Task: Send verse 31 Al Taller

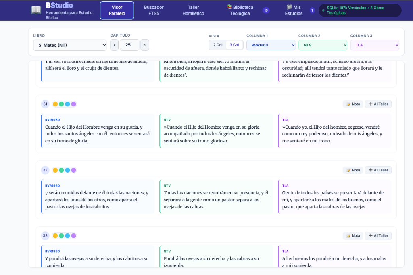Action: coord(378,104)
